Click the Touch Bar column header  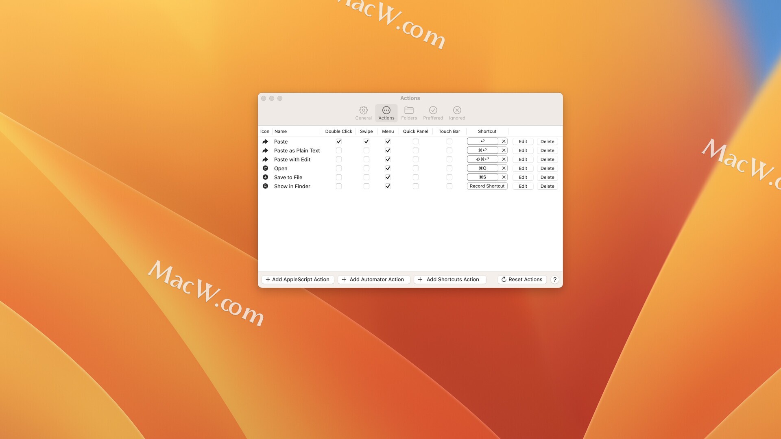(449, 131)
